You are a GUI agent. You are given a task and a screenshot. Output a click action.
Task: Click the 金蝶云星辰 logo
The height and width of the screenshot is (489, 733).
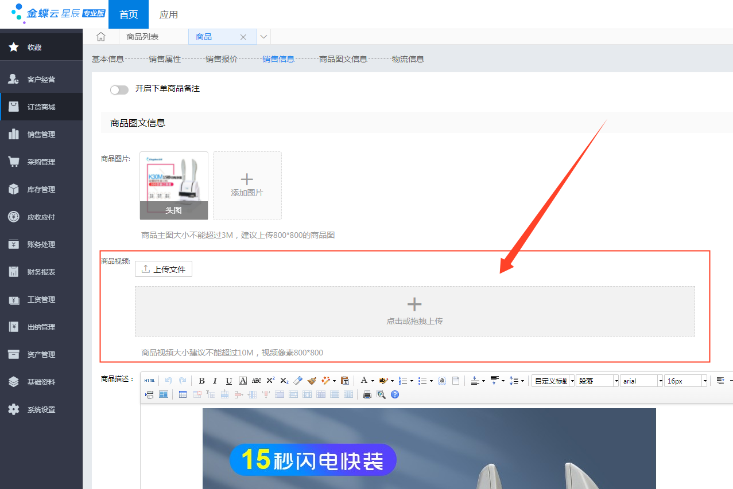(x=58, y=13)
